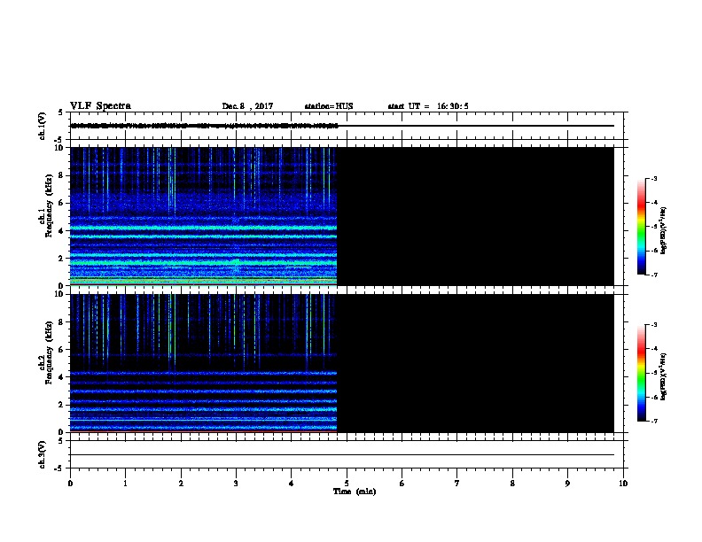702x542 pixels.
Task: Click time axis tick label "6"
Action: tap(402, 484)
